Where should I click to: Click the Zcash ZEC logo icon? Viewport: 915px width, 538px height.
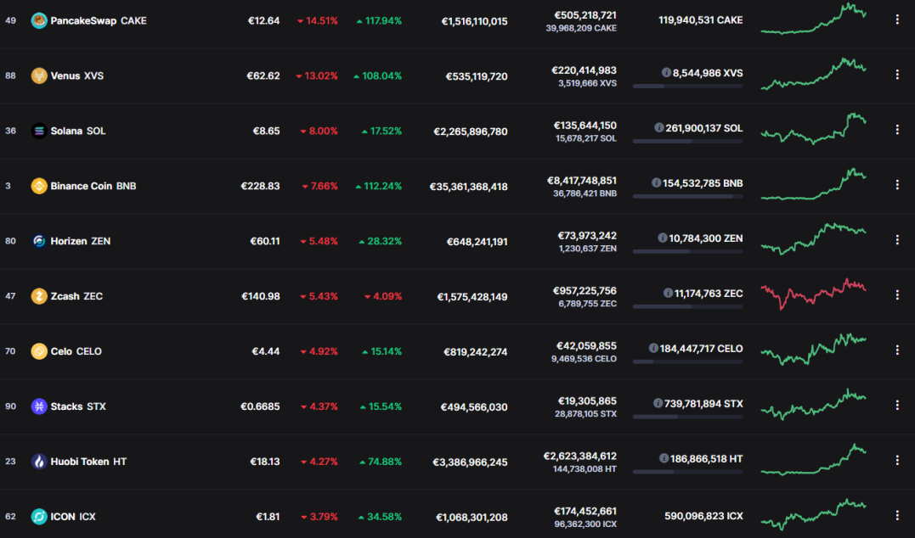click(39, 296)
